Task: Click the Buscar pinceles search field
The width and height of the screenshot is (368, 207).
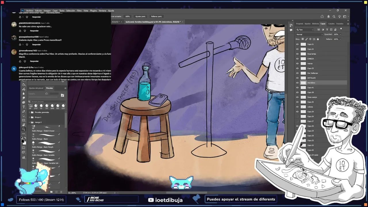Action: [x=49, y=101]
